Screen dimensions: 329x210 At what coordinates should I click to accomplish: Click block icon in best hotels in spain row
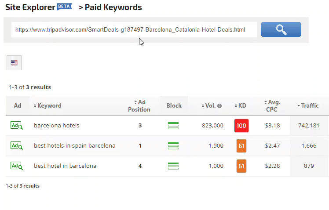tap(173, 146)
